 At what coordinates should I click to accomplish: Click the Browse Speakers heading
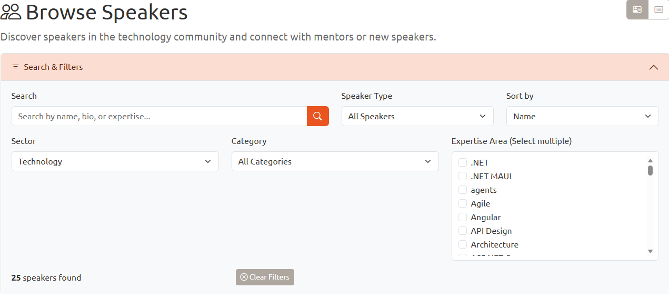pos(107,12)
